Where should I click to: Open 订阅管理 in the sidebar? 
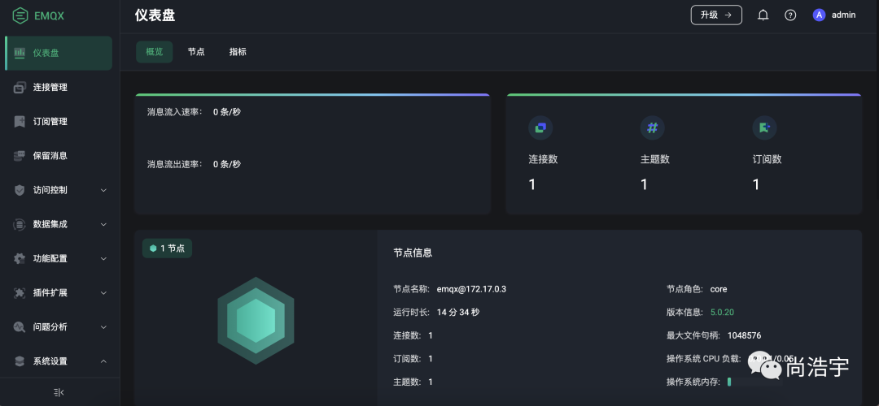[x=50, y=122]
